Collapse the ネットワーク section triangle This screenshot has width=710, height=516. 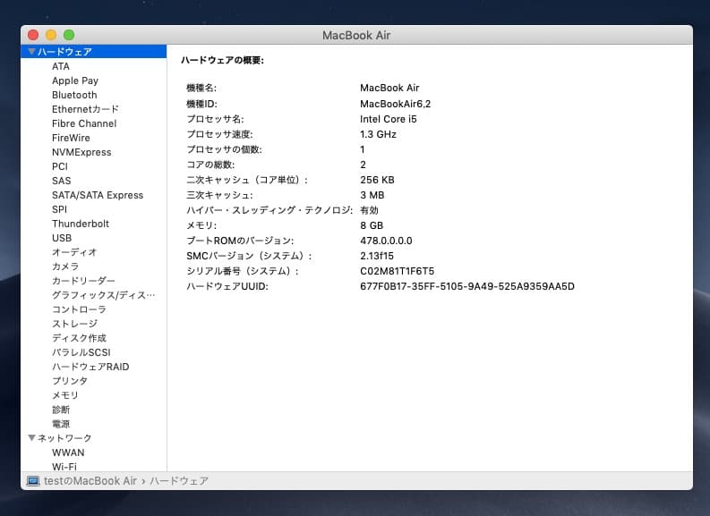point(31,438)
